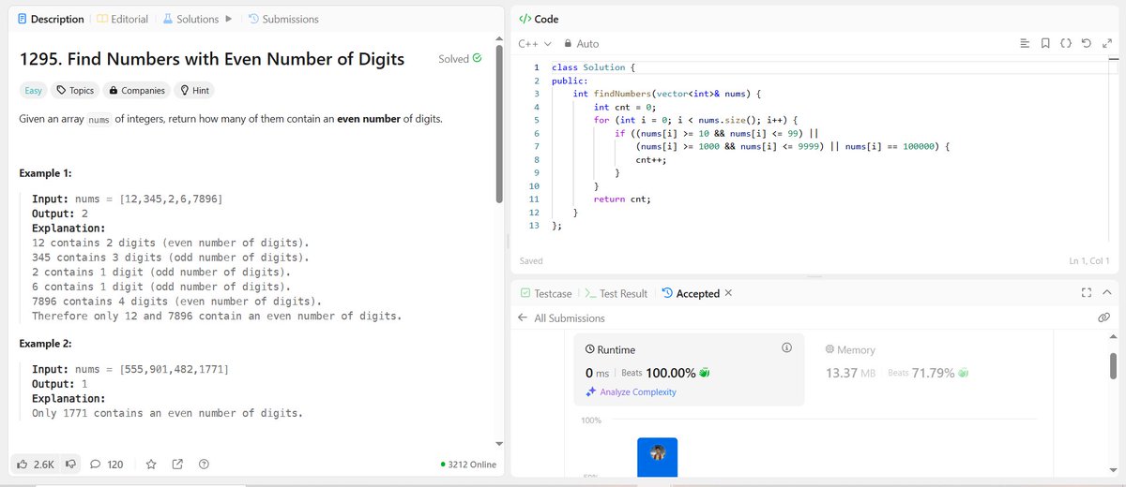Star the problem as favorite
Screen dimensions: 1126x487
point(149,465)
